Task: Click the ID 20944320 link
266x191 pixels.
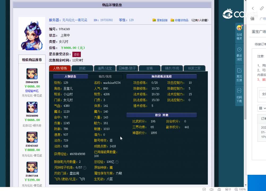Action: pos(32,82)
